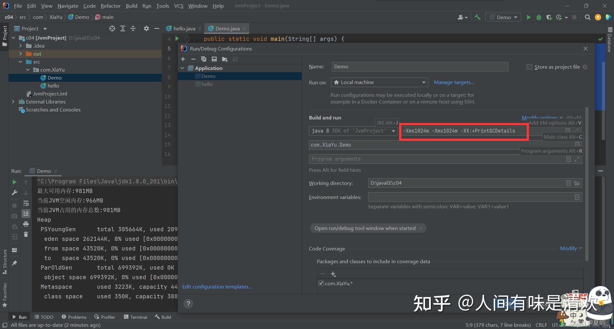This screenshot has height=329, width=614.
Task: Click Edit configuration templates link
Action: click(x=217, y=287)
